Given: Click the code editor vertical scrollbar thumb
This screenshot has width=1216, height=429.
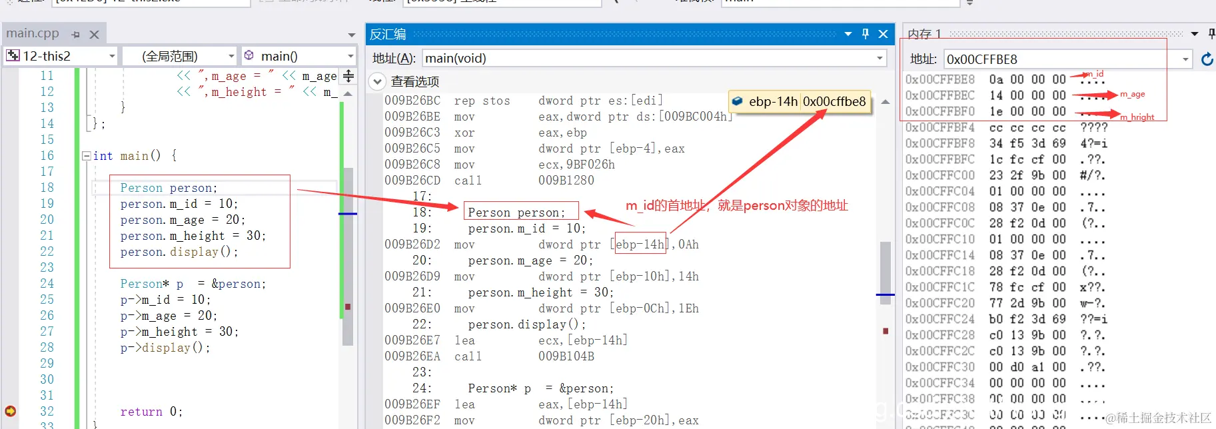Looking at the screenshot, I should pos(348,256).
